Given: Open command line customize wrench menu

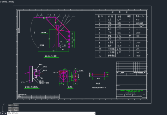Looking at the screenshot, I should coord(5,113).
